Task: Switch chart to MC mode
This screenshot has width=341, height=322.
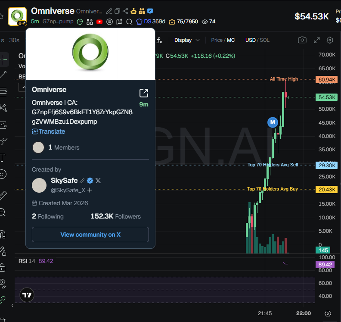Action: pos(231,40)
